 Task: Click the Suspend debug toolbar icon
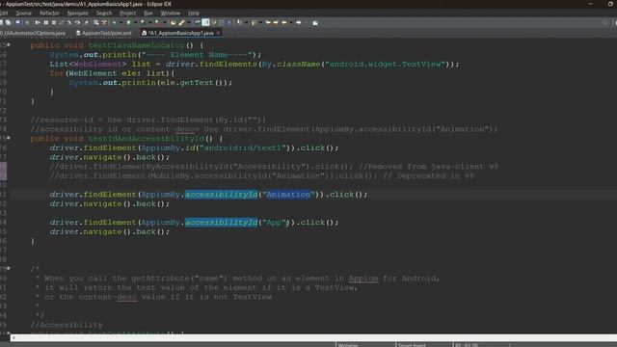point(45,22)
